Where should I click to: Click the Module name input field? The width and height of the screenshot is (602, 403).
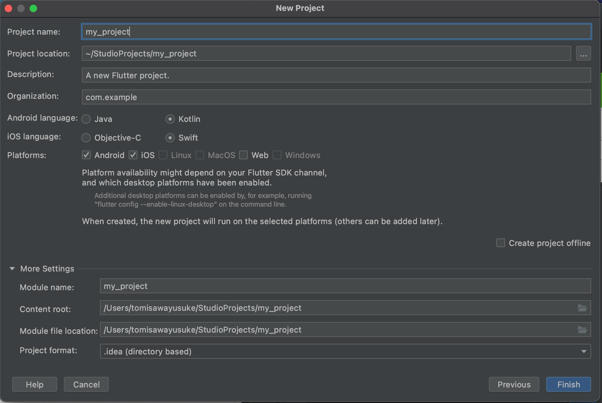(x=345, y=286)
